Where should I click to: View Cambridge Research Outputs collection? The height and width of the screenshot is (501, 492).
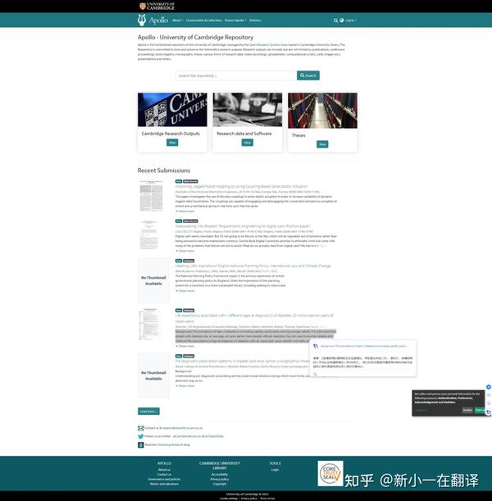click(172, 143)
